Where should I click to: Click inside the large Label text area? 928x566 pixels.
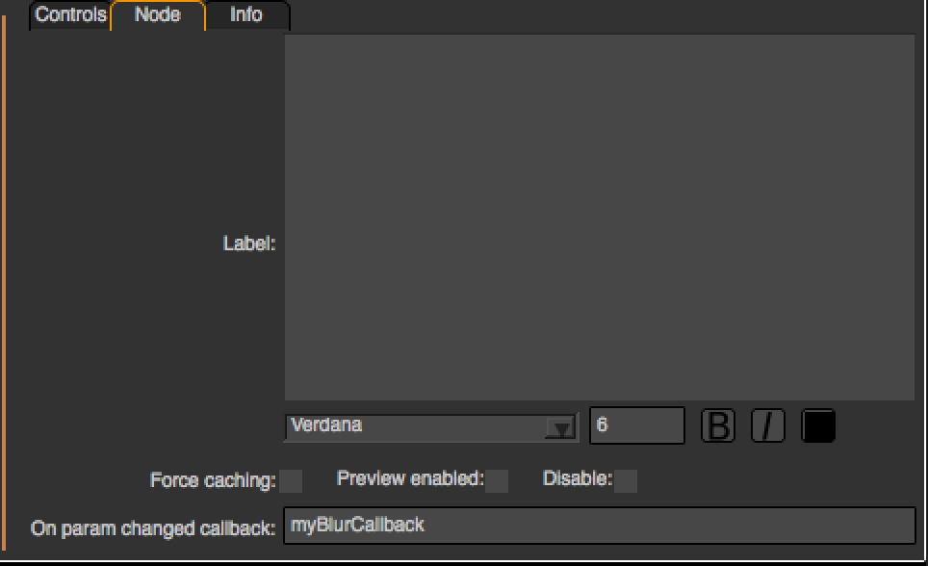tap(599, 217)
